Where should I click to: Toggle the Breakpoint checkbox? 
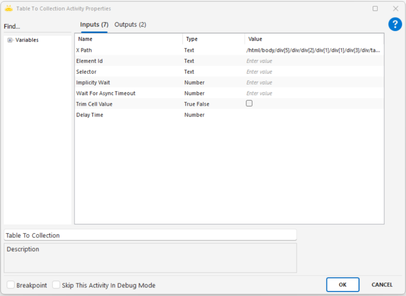pyautogui.click(x=11, y=285)
